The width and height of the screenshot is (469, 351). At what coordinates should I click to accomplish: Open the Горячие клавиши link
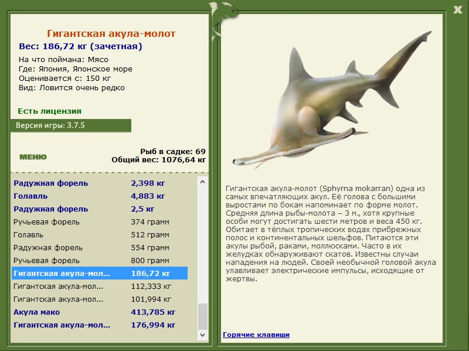[x=256, y=335]
